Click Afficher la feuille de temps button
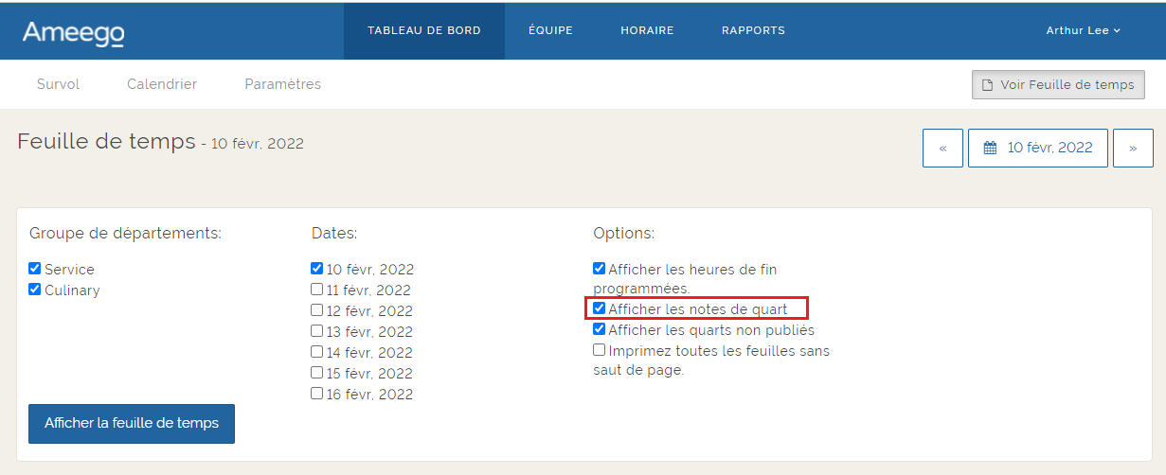The image size is (1166, 475). click(x=132, y=424)
